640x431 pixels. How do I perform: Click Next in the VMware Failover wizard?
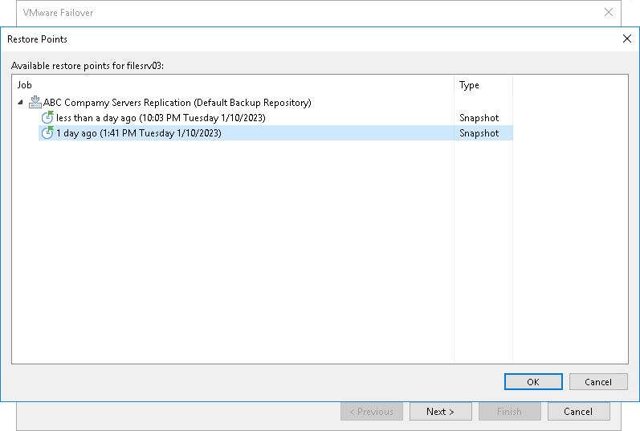click(x=440, y=412)
